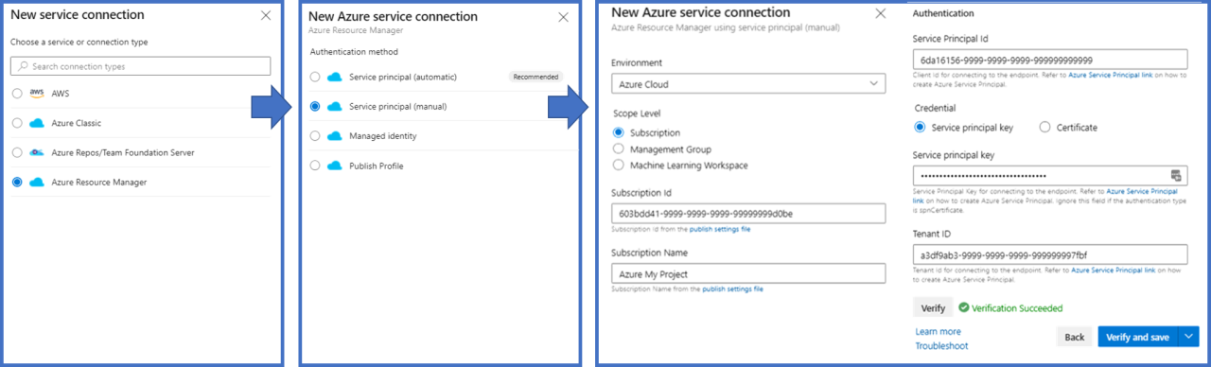
Task: Close the New service connection panel
Action: pyautogui.click(x=265, y=15)
